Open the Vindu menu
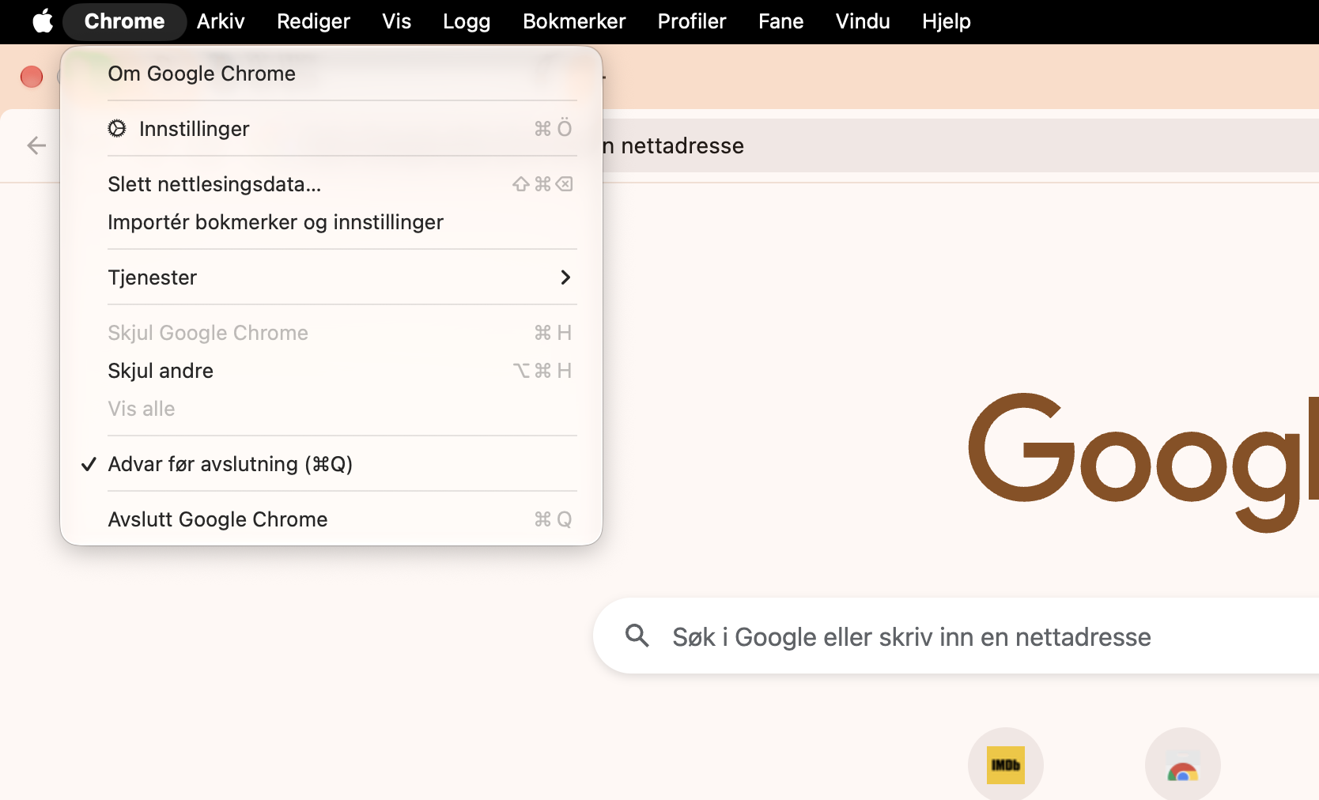1319x800 pixels. click(863, 21)
